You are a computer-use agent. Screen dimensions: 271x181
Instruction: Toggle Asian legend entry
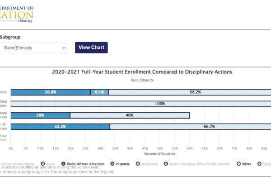pos(48,164)
